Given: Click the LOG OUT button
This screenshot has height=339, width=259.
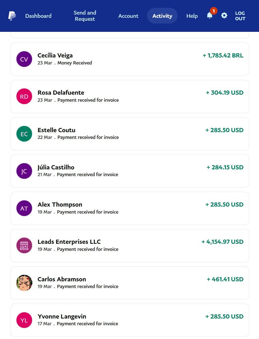Looking at the screenshot, I should (x=240, y=16).
